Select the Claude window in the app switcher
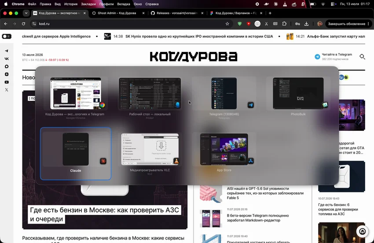The width and height of the screenshot is (374, 243). [x=76, y=154]
